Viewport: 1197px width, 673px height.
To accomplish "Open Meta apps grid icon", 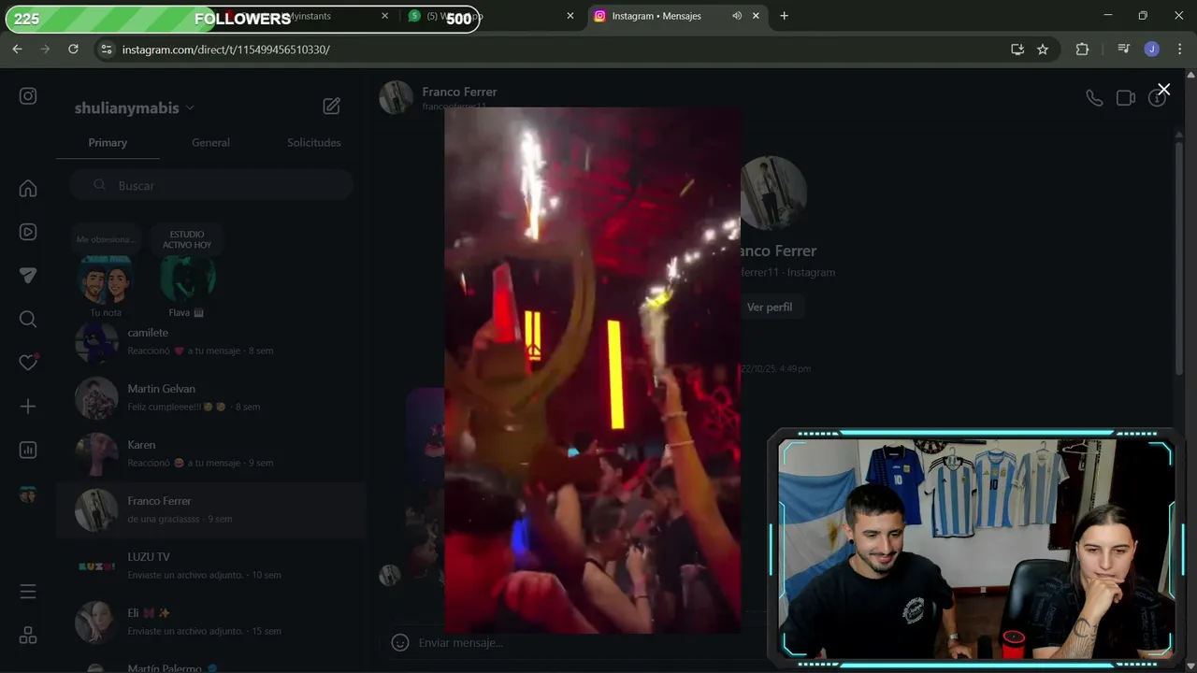I will coord(28,636).
